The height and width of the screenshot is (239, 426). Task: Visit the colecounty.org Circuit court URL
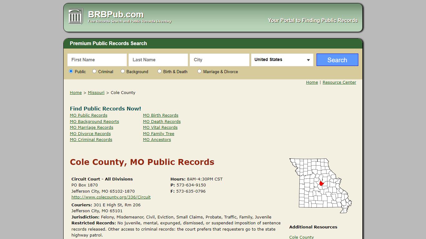click(x=111, y=197)
